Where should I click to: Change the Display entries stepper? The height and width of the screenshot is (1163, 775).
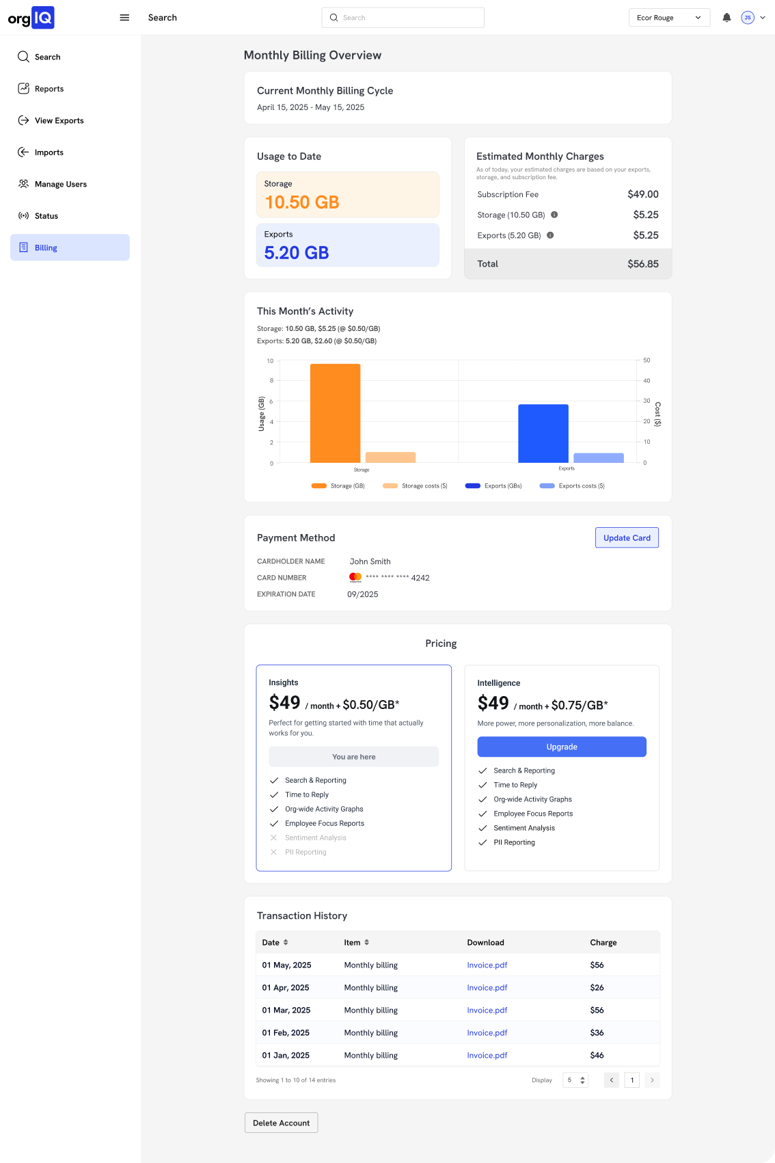(575, 1080)
